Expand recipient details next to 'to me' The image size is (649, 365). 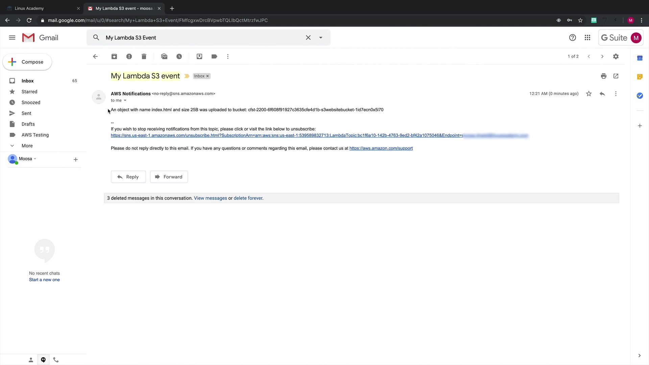125,100
